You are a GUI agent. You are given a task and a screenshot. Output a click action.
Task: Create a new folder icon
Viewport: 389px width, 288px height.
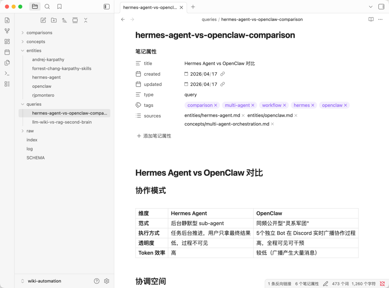(x=54, y=20)
